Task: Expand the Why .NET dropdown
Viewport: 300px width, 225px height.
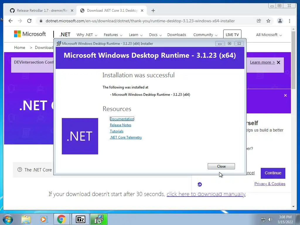Action: point(87,35)
